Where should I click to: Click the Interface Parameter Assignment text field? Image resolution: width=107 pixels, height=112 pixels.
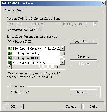point(36,41)
